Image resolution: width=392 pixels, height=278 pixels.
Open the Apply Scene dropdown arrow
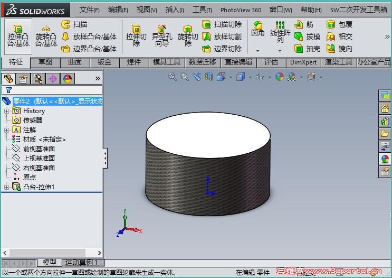click(x=301, y=77)
